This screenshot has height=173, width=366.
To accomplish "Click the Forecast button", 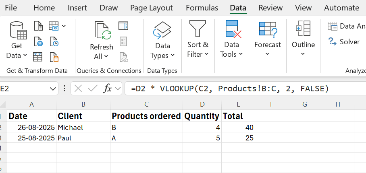I will tap(268, 44).
